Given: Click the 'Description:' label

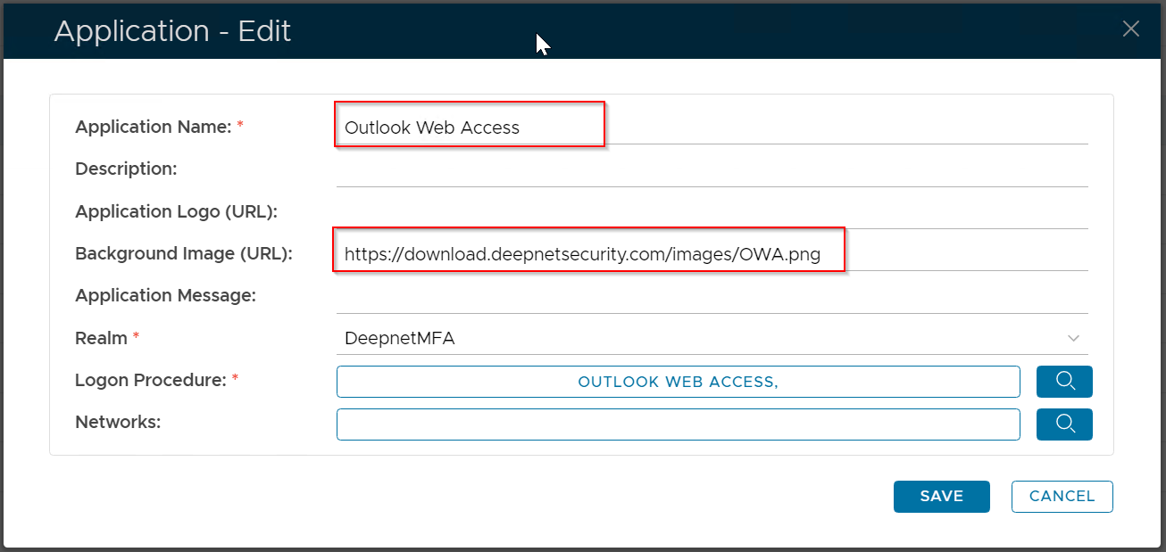Looking at the screenshot, I should click(x=126, y=169).
